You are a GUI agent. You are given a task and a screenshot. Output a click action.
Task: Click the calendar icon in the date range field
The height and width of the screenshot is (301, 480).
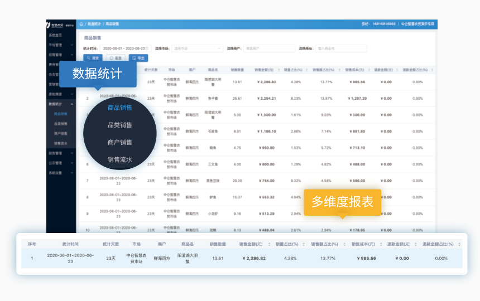(x=147, y=48)
